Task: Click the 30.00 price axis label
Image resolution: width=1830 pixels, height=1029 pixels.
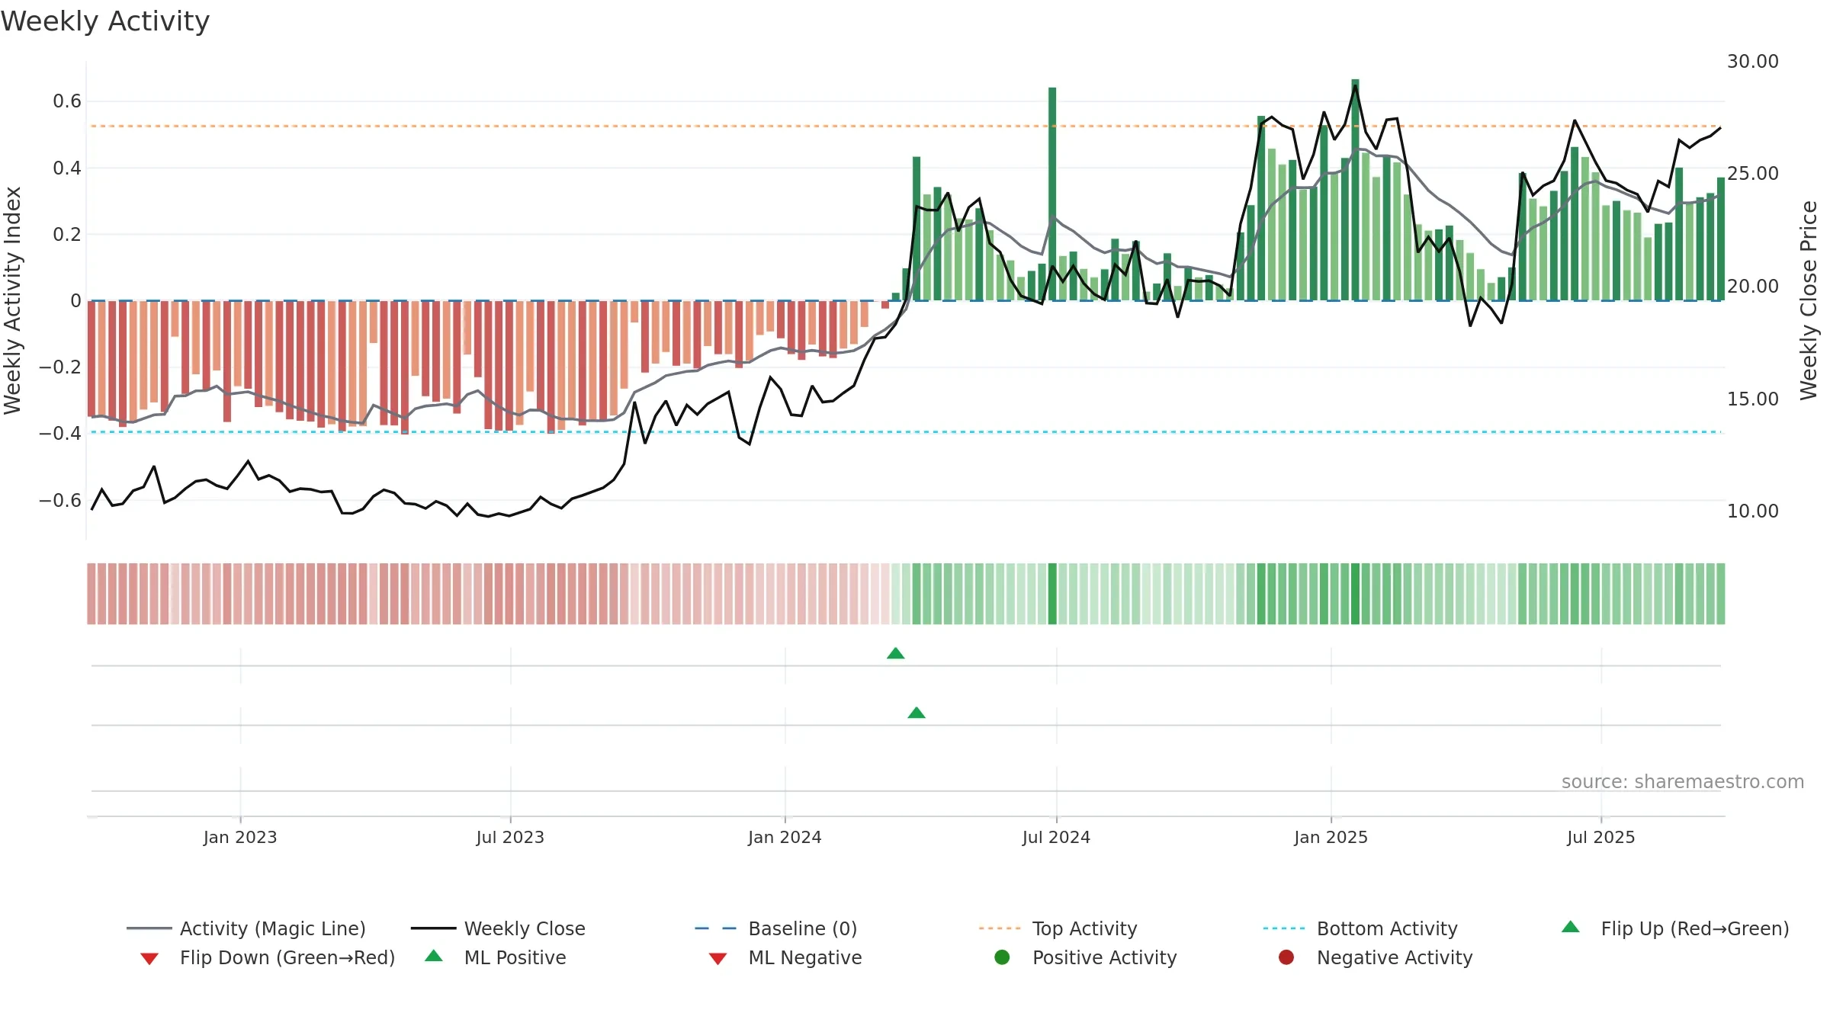Action: coord(1753,61)
